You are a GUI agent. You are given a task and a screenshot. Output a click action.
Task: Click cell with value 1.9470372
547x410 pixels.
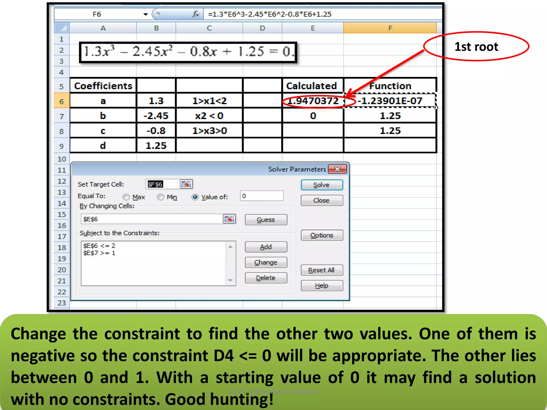pyautogui.click(x=313, y=101)
